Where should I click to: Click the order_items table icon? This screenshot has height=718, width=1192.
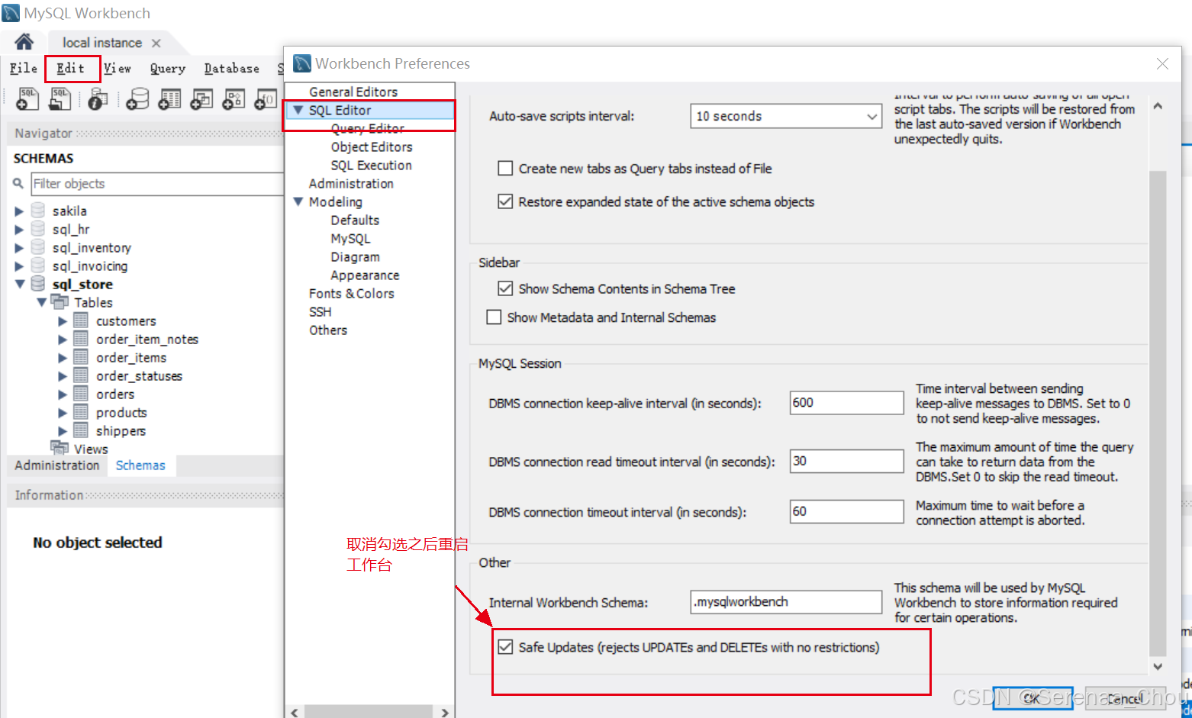coord(81,357)
